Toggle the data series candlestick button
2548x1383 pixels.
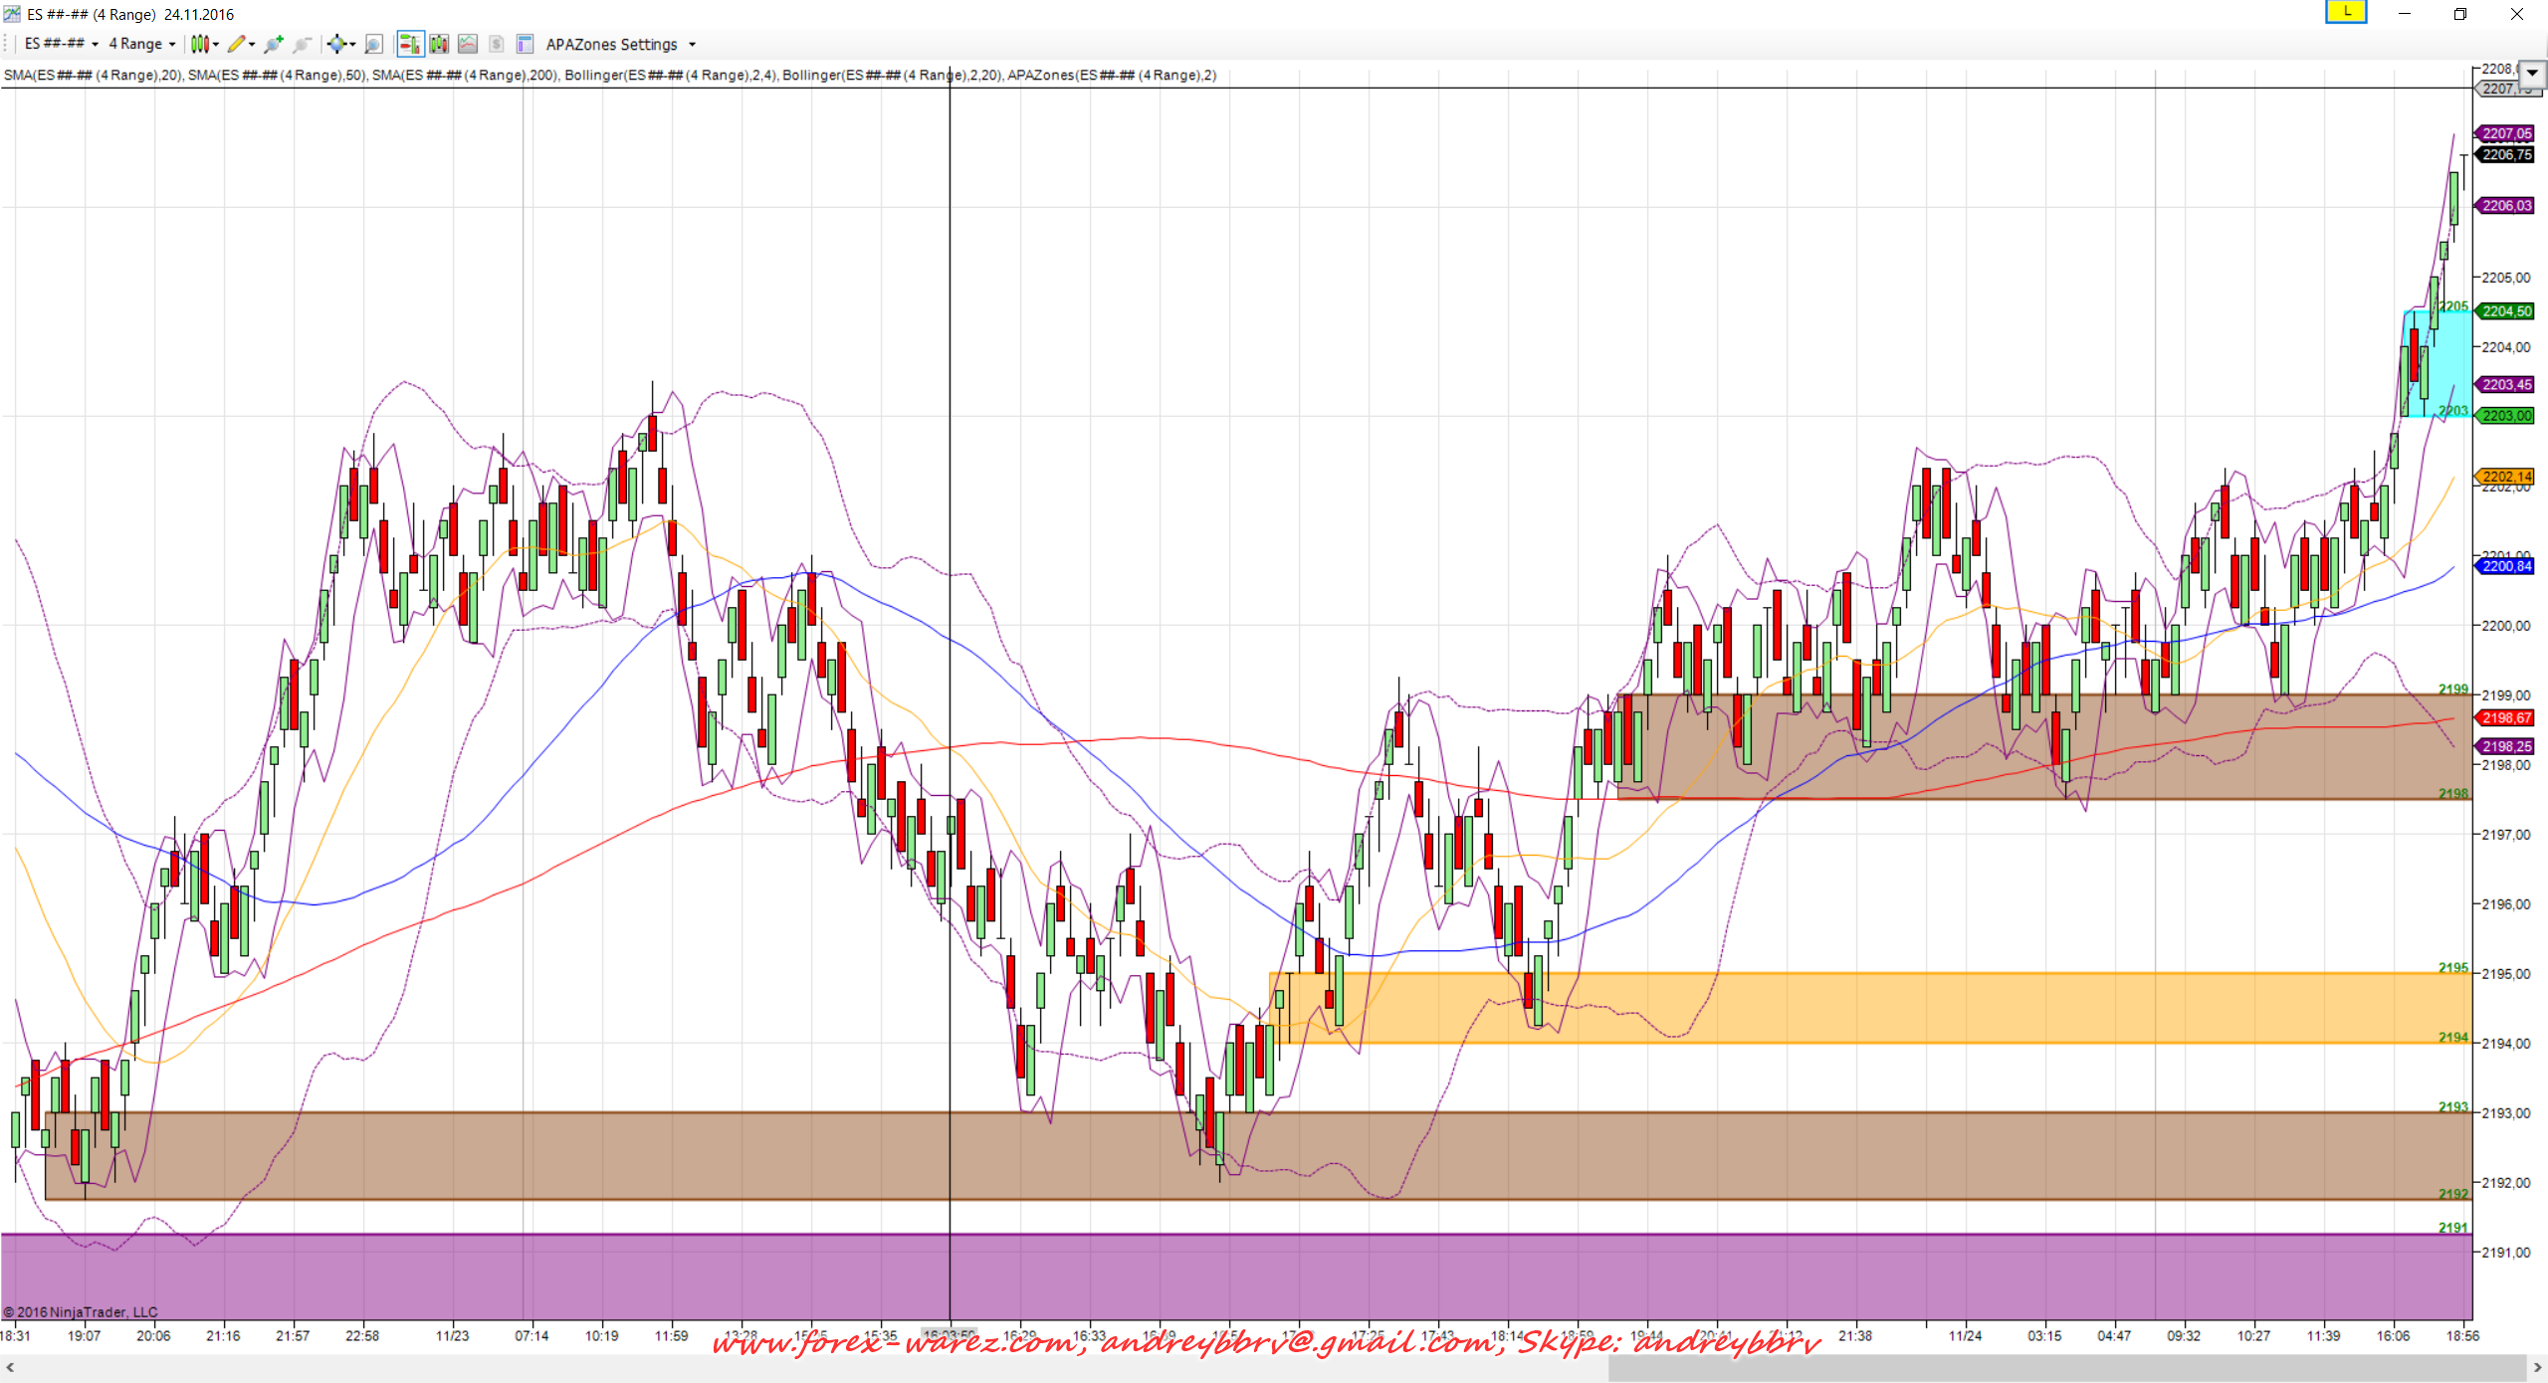tap(439, 44)
